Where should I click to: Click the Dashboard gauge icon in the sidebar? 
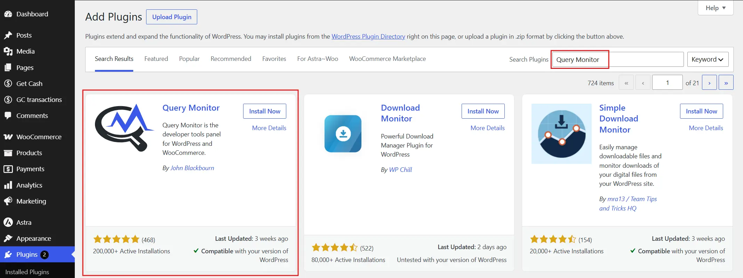click(8, 14)
